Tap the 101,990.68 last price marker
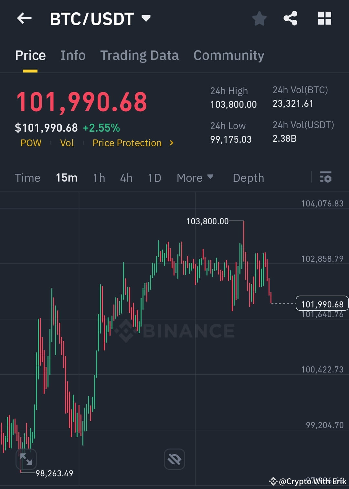Screen dimensions: 349x489 [322, 304]
